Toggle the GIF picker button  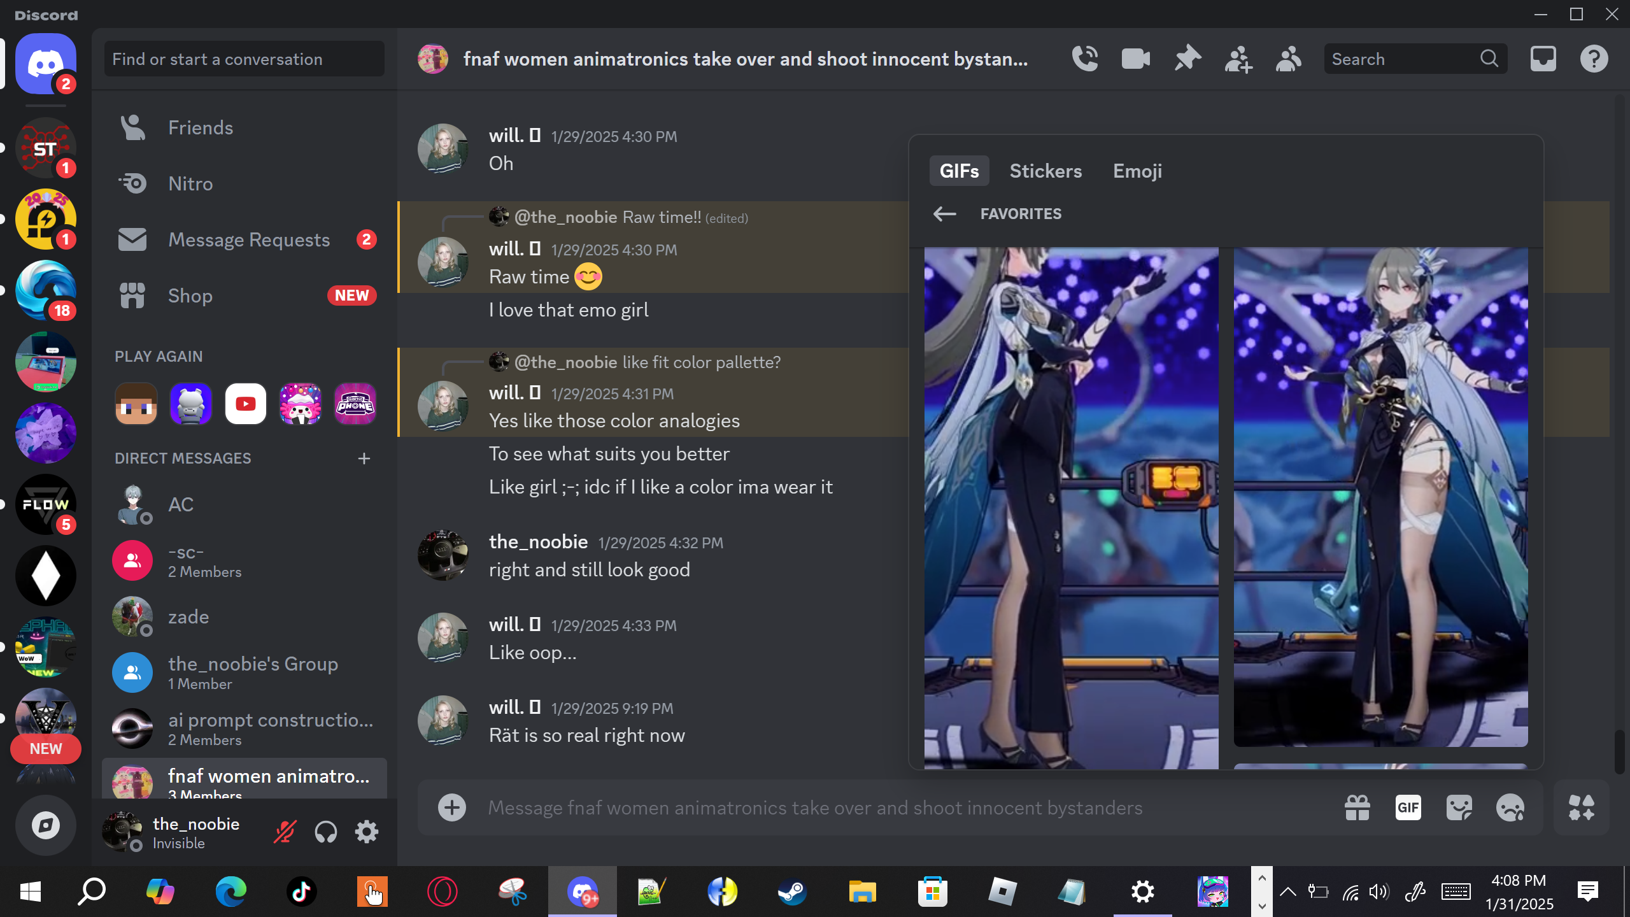1408,807
